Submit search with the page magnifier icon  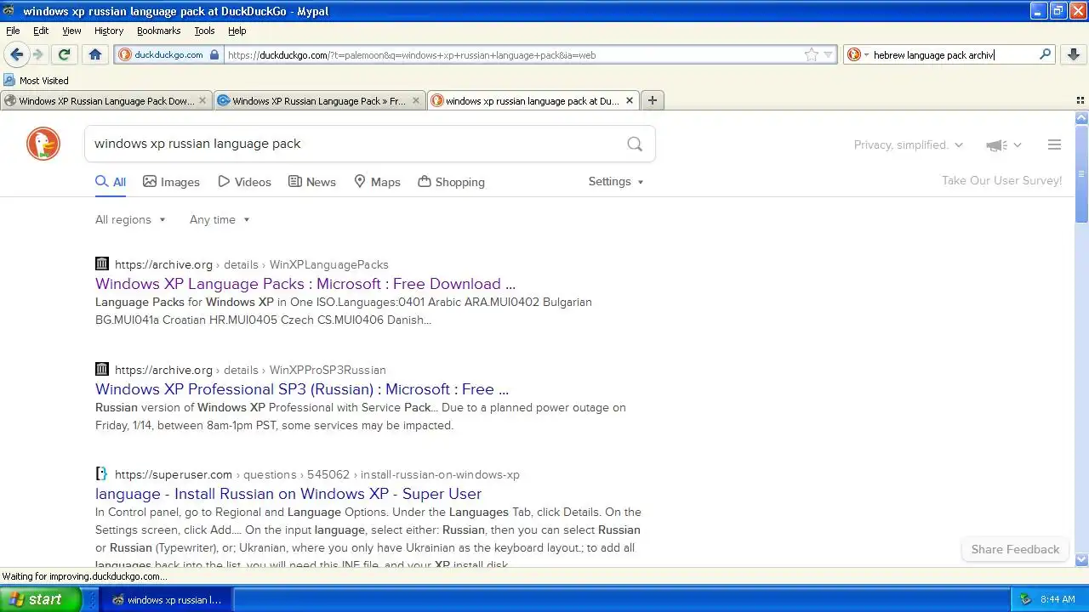pyautogui.click(x=635, y=144)
